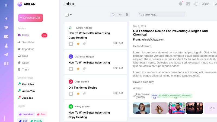The image size is (217, 122).
Task: Click the trash delete toolbar icon
Action: (x=127, y=15)
